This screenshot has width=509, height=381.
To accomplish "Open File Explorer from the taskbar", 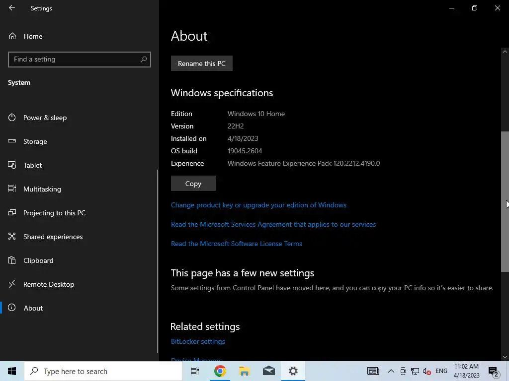I will coord(244,371).
